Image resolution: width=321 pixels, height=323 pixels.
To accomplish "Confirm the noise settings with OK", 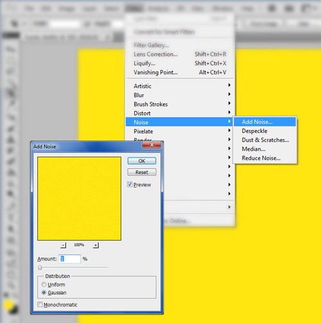I will pos(142,161).
